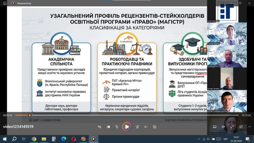Skip back 10 seconds
This screenshot has height=143, width=254.
[x=117, y=127]
